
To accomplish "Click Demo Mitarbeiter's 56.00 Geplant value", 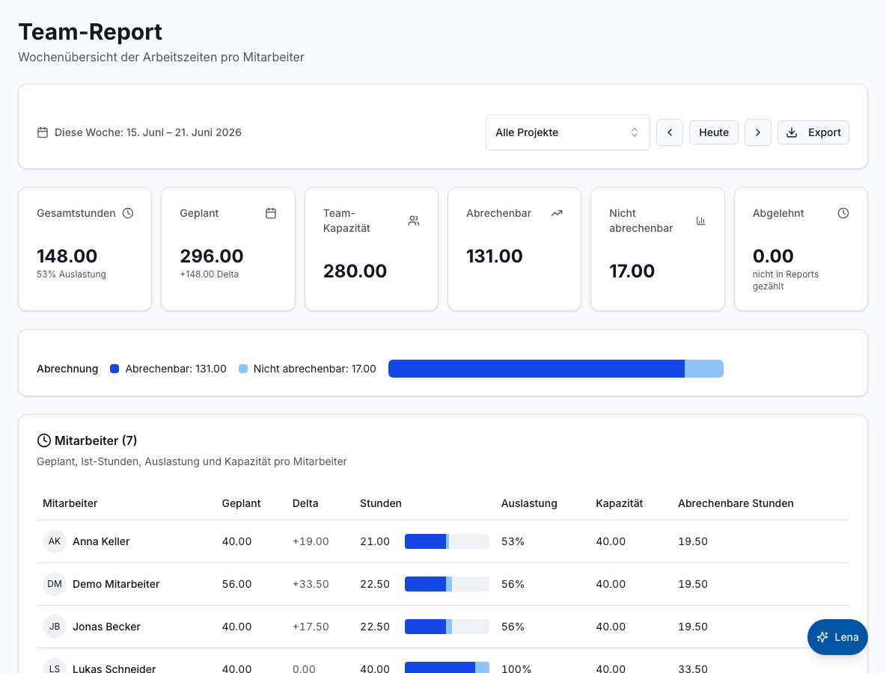I will (x=236, y=584).
